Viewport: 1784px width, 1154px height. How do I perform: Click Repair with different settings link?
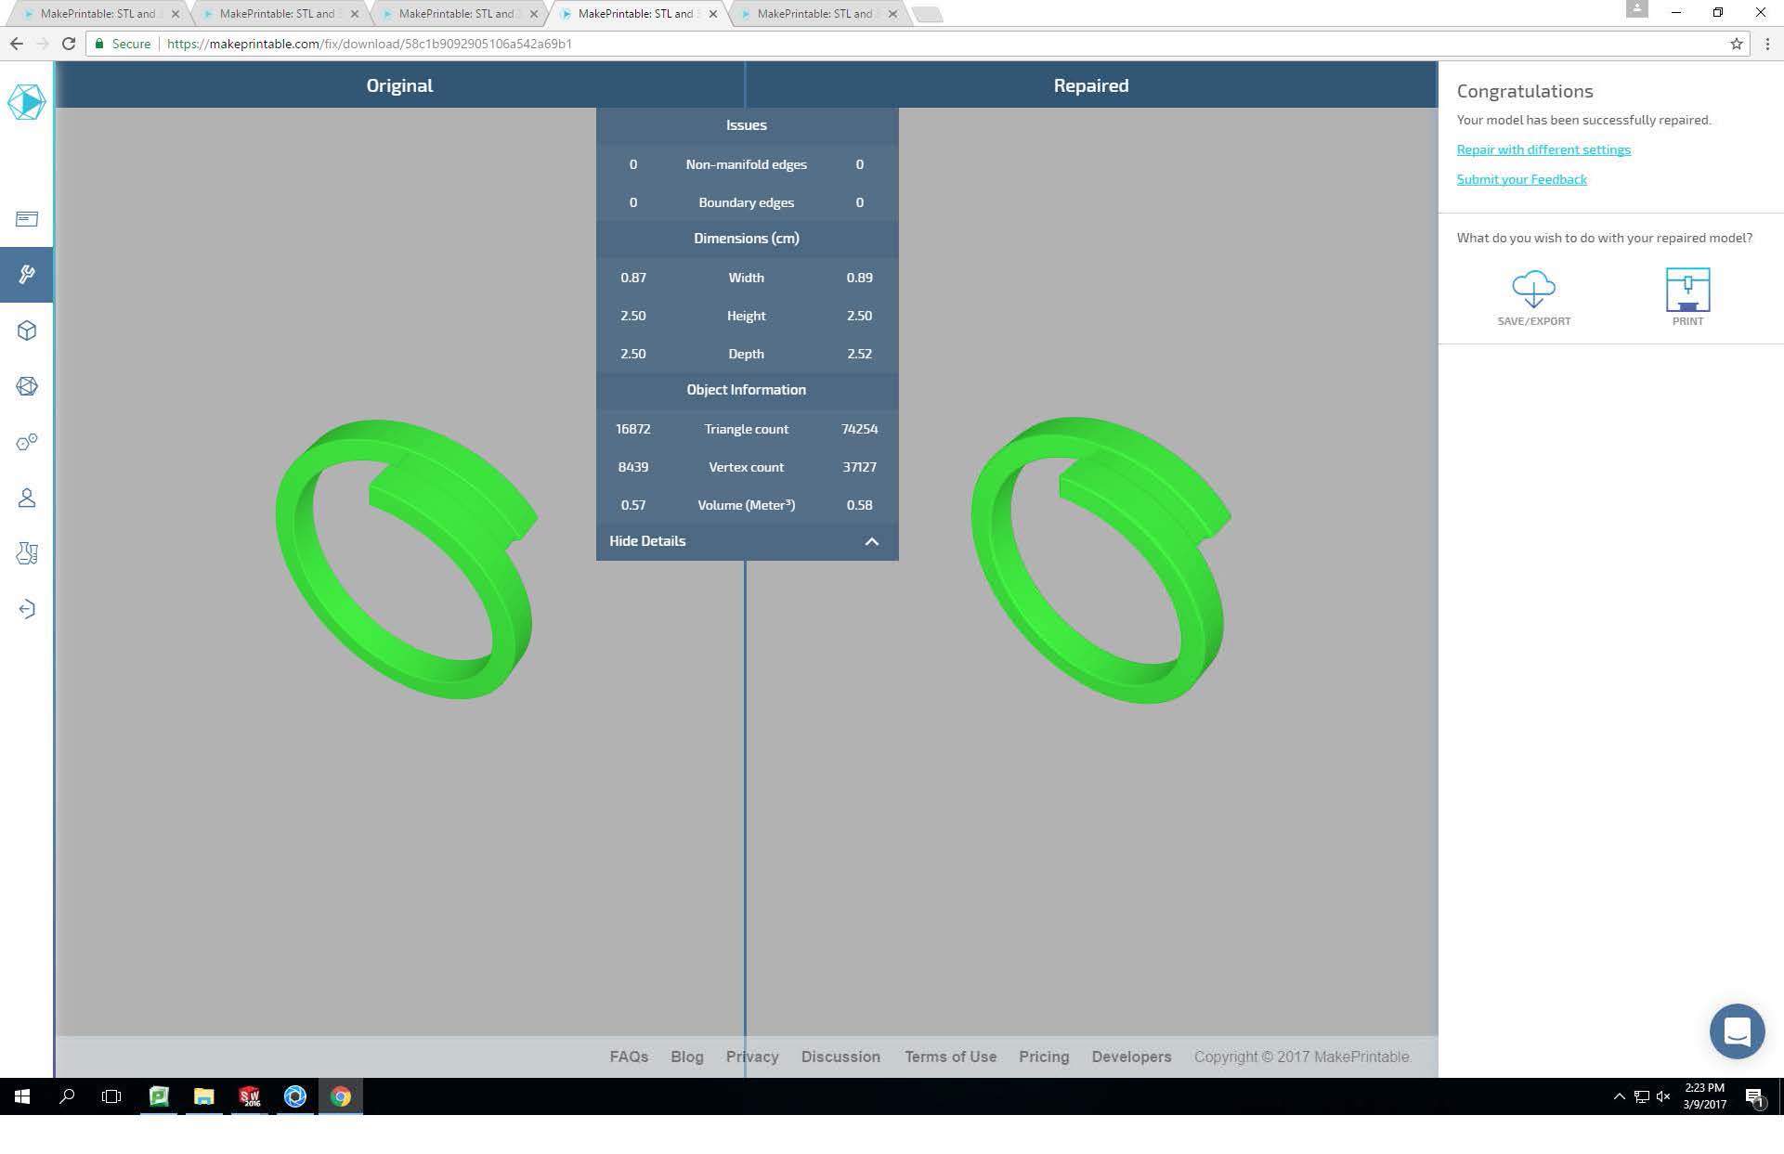coord(1543,149)
